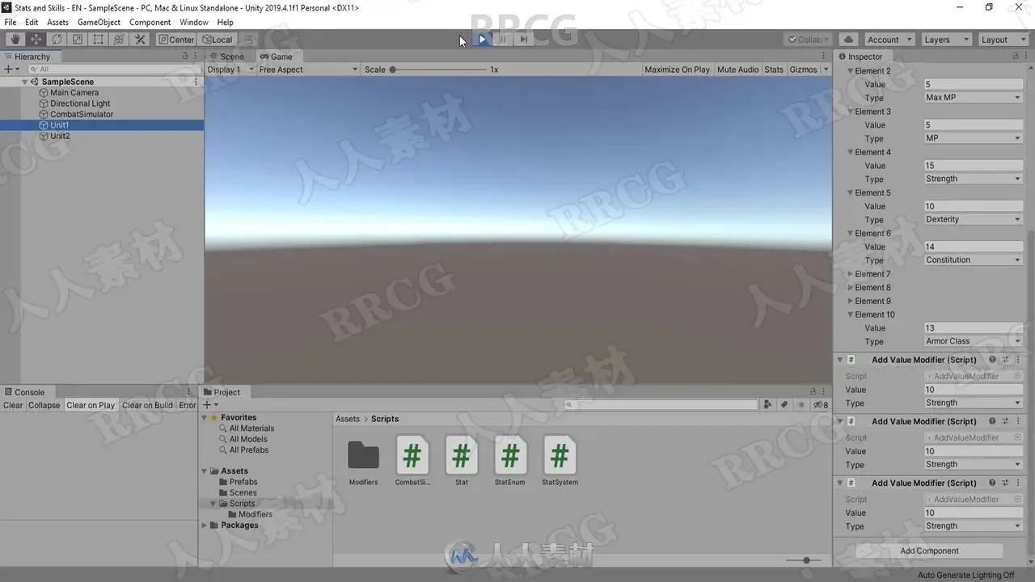
Task: Click the Step frame button
Action: pyautogui.click(x=523, y=39)
